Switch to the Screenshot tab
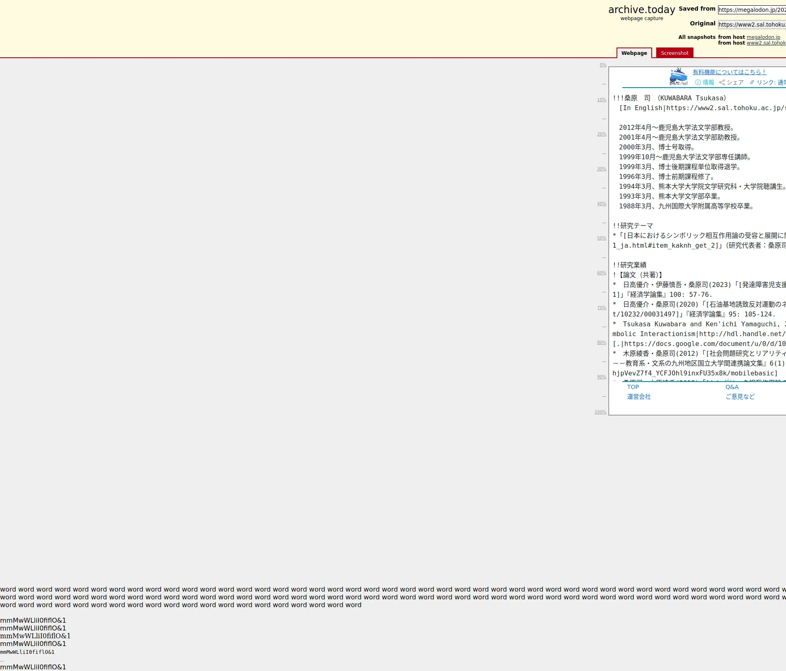 [674, 53]
